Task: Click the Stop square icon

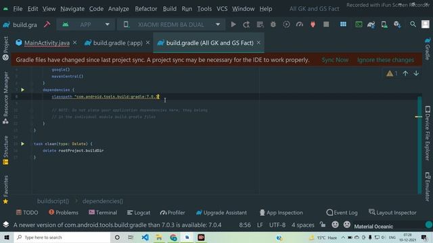Action: [x=326, y=24]
